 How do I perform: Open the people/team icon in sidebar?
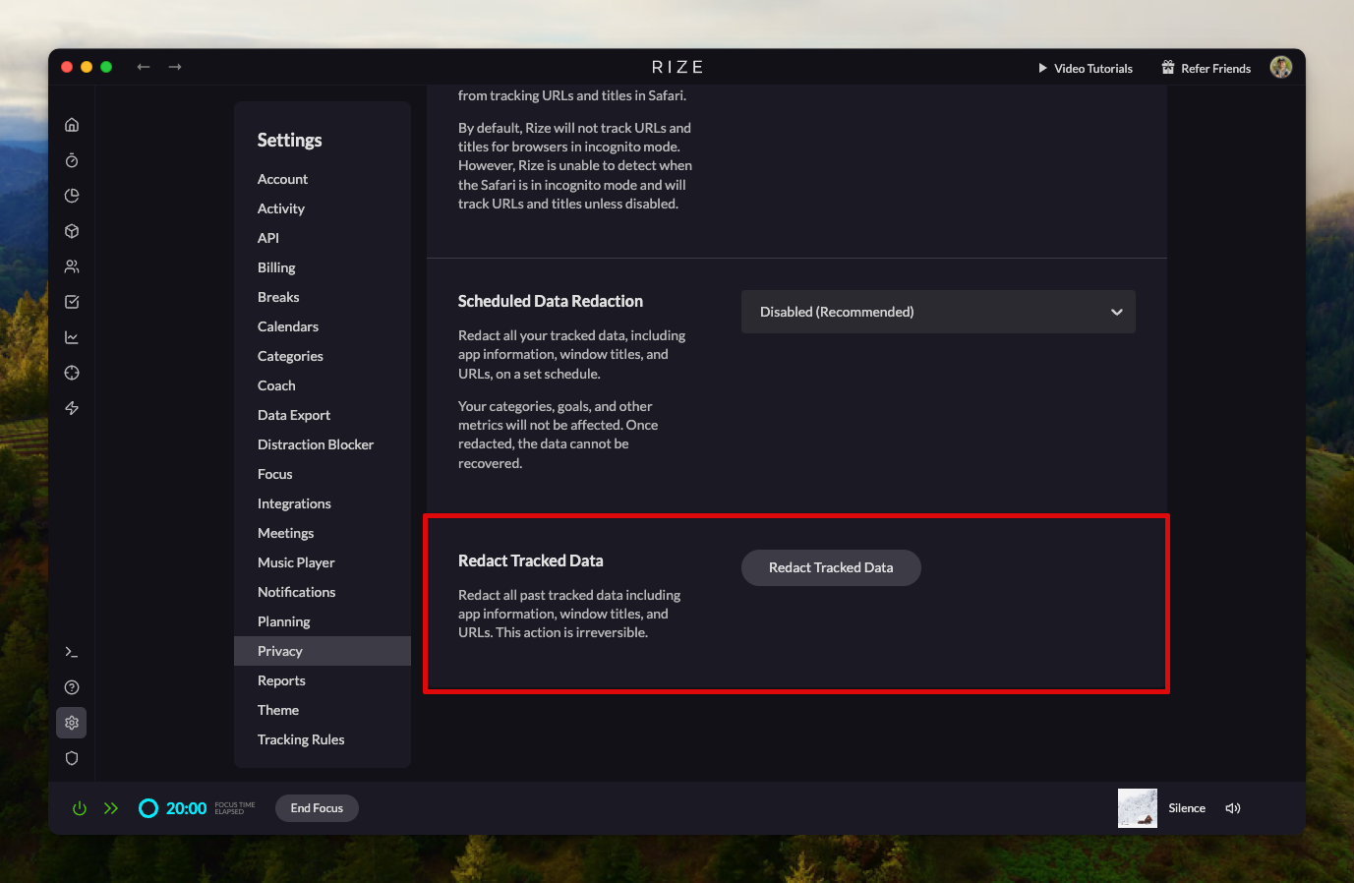72,266
